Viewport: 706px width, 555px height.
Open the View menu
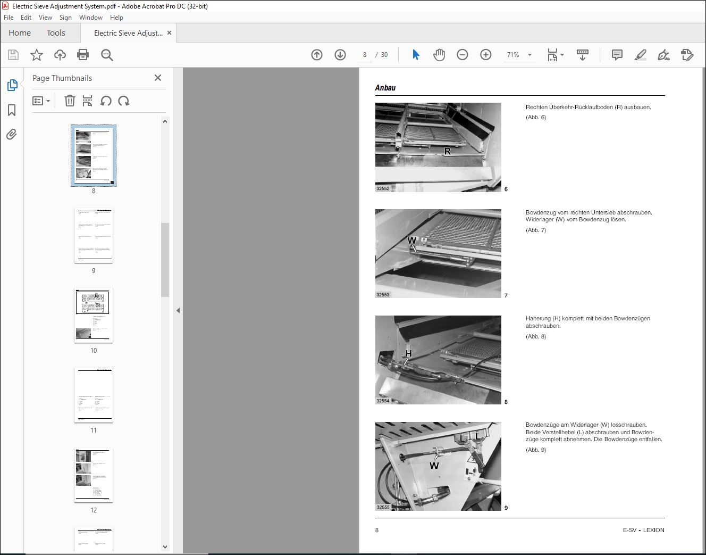point(45,18)
